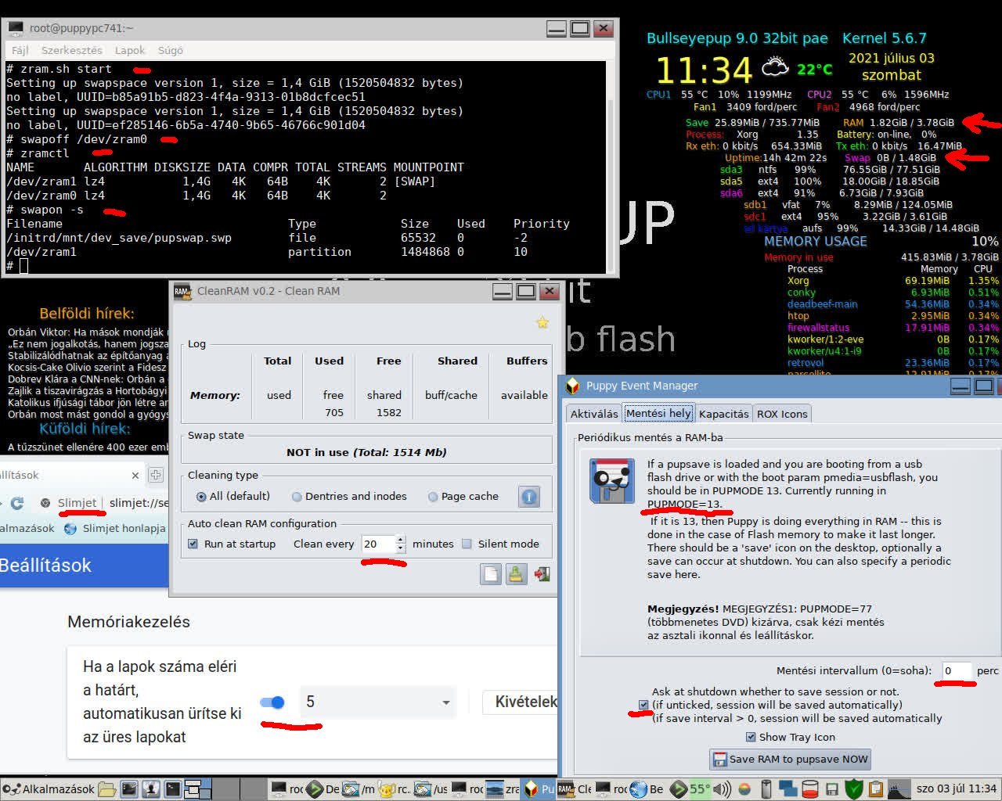Open the Alkalmazások applications menu
Image resolution: width=1002 pixels, height=801 pixels.
pos(48,789)
